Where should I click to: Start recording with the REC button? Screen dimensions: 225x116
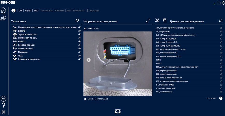click(3, 99)
